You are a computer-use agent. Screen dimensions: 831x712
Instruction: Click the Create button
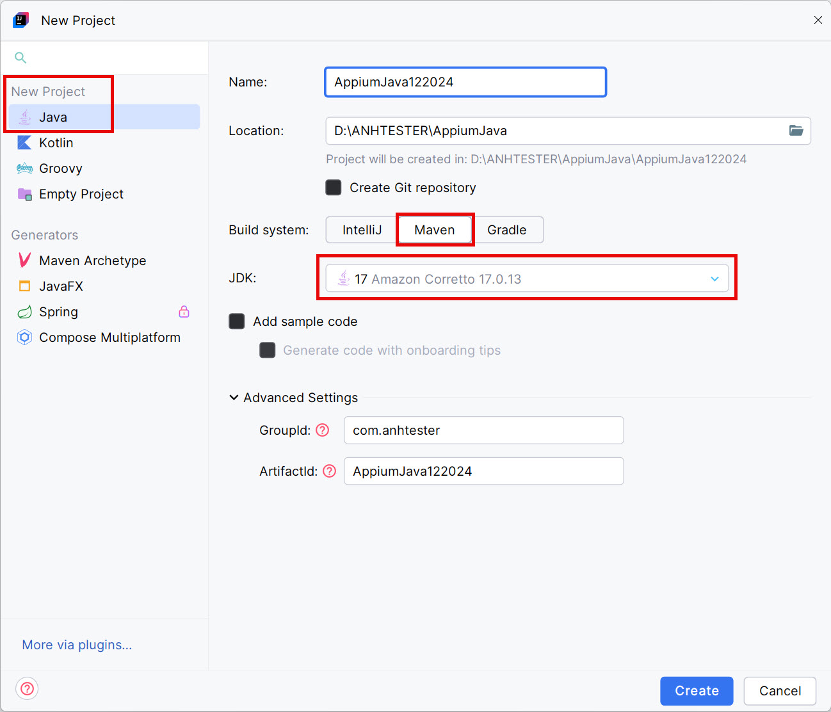697,691
